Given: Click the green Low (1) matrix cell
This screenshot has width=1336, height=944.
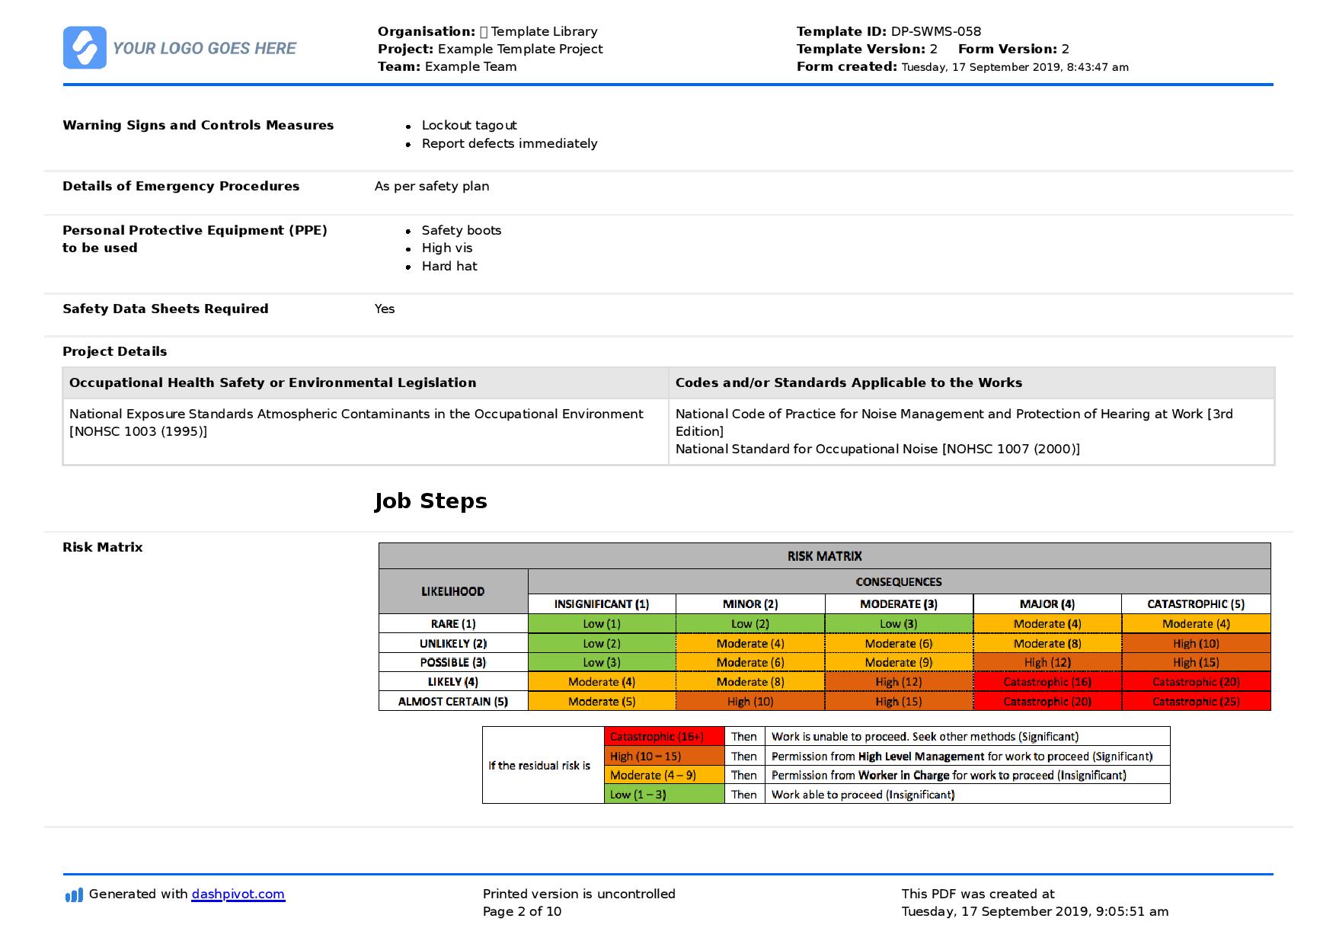Looking at the screenshot, I should pyautogui.click(x=601, y=624).
